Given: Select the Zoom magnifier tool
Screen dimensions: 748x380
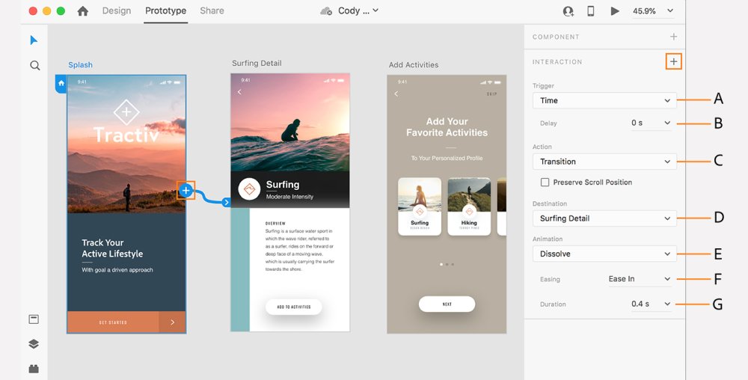Looking at the screenshot, I should pyautogui.click(x=35, y=65).
